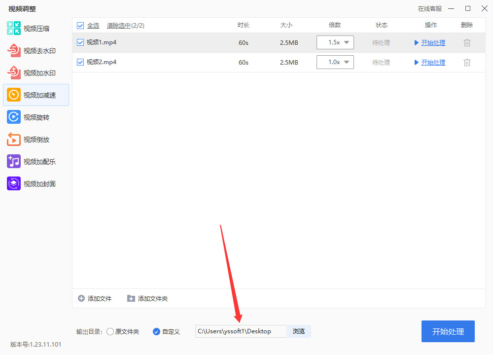Delete 视频1.mp4 with its trash icon
This screenshot has height=355, width=493.
467,42
